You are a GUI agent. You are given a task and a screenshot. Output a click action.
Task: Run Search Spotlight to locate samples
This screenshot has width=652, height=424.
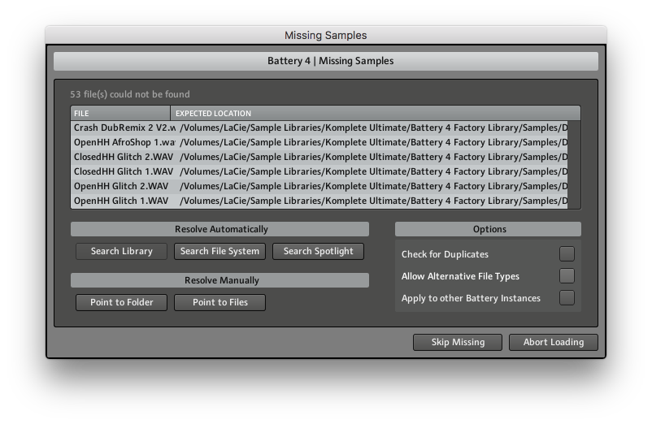pyautogui.click(x=318, y=251)
